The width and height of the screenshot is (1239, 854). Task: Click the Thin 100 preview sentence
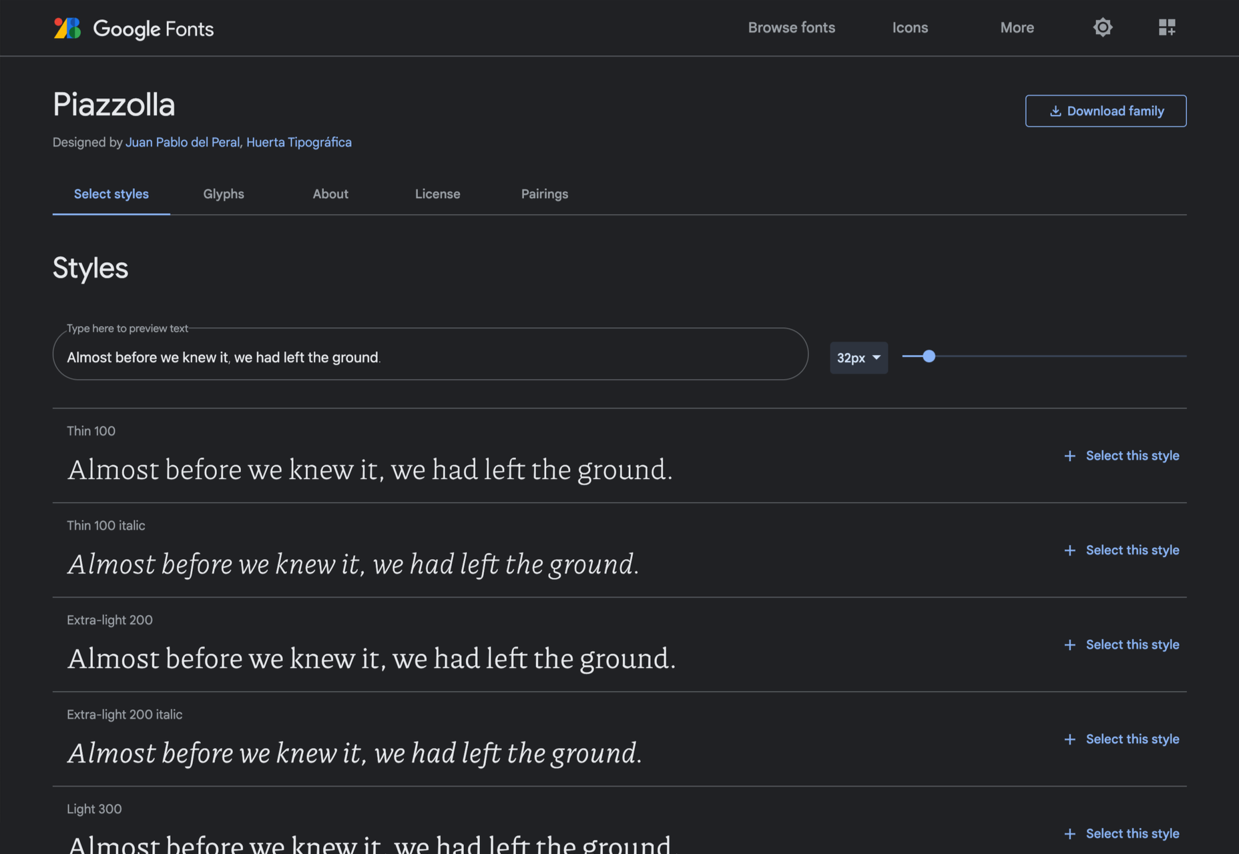(370, 470)
